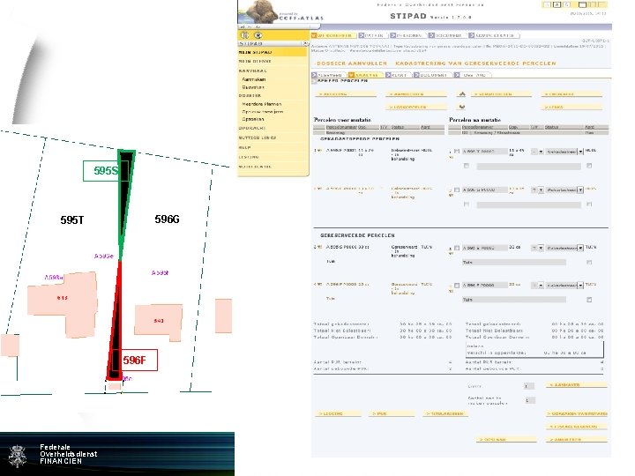Viewport: 635px width, 476px height.
Task: Click the PUR button
Action: point(392,413)
